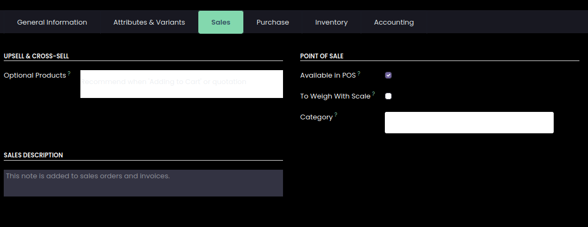
Task: Click the Optional Products label text
Action: 34,75
